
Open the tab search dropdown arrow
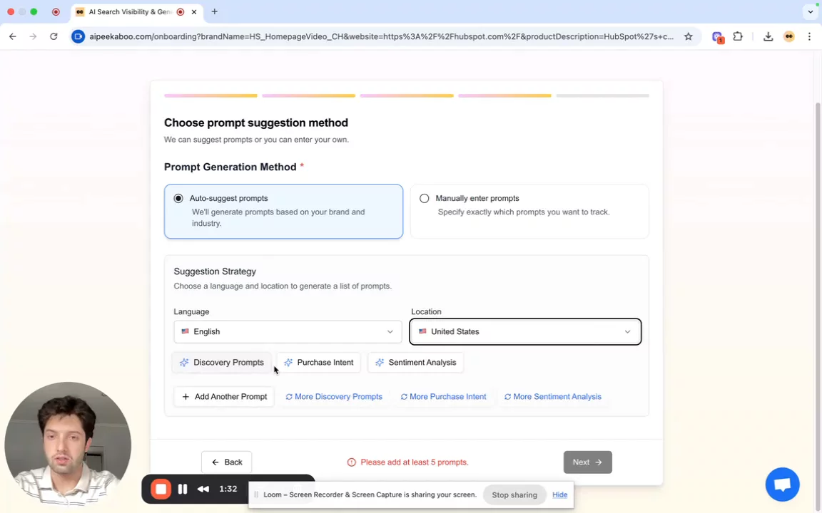(x=811, y=11)
